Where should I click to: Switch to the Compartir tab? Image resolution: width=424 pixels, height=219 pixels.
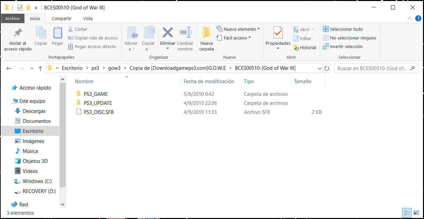coord(61,18)
